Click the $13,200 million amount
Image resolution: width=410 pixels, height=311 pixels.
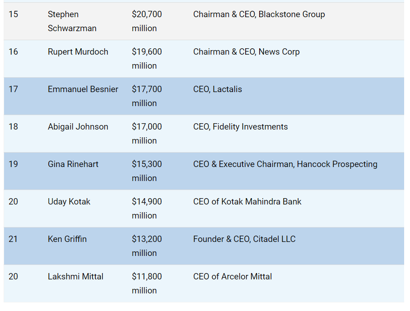click(x=147, y=246)
